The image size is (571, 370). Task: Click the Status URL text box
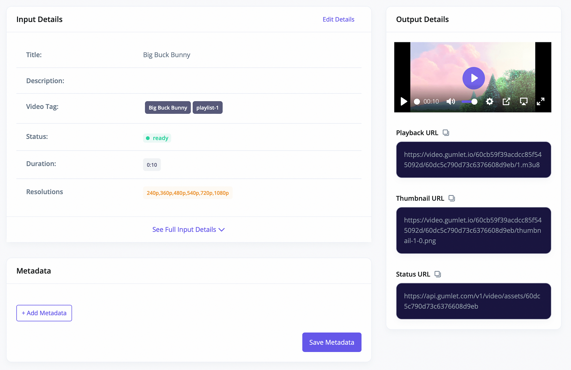(x=474, y=301)
